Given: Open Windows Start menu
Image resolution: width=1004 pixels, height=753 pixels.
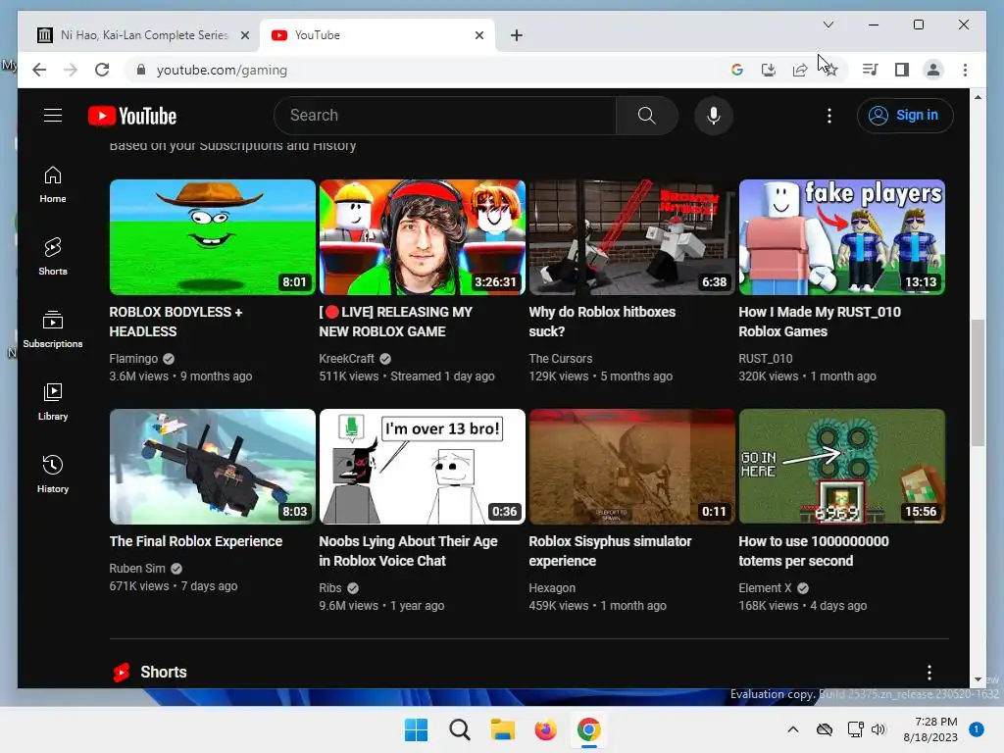Looking at the screenshot, I should (x=416, y=729).
